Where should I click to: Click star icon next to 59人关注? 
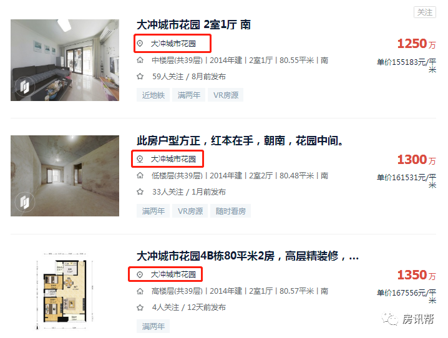[x=140, y=77]
